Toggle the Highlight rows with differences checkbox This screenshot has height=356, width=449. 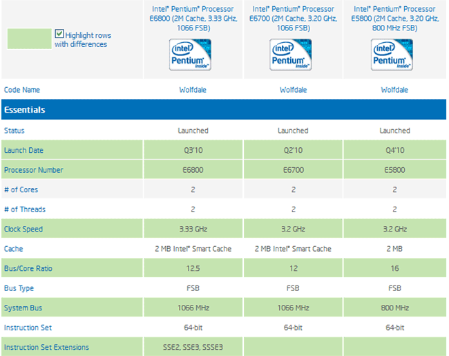coord(59,34)
